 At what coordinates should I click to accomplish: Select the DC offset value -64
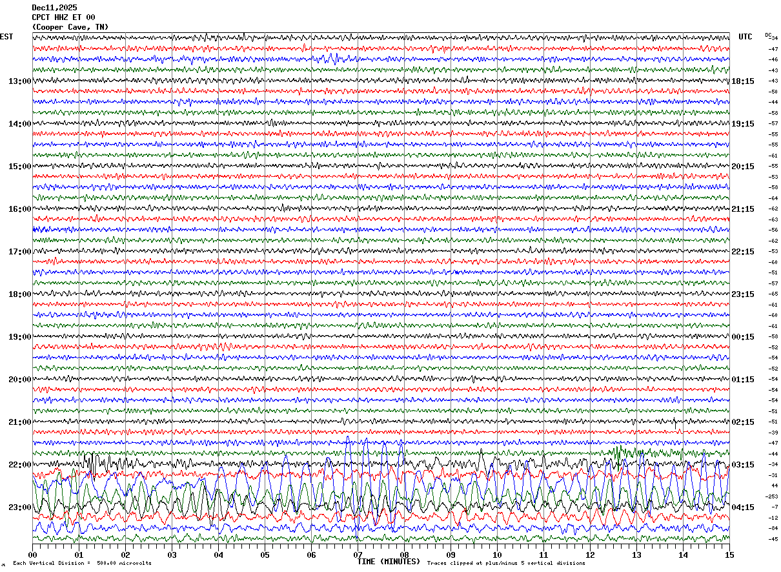point(773,198)
